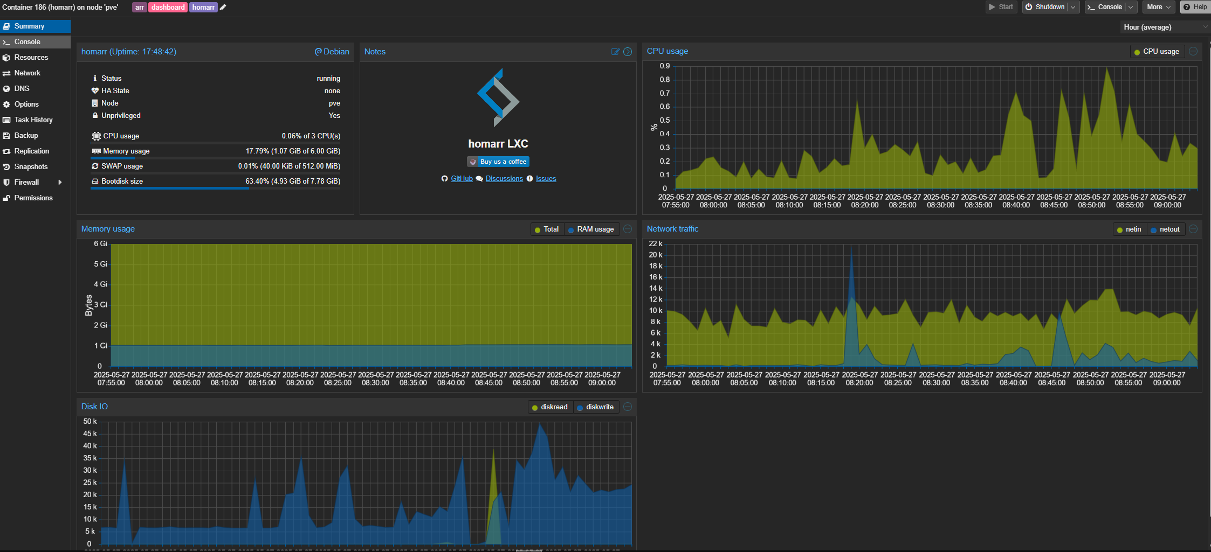This screenshot has height=552, width=1211.
Task: Select Summary in the sidebar
Action: coord(35,26)
